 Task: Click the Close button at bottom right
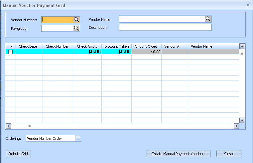pyautogui.click(x=228, y=154)
